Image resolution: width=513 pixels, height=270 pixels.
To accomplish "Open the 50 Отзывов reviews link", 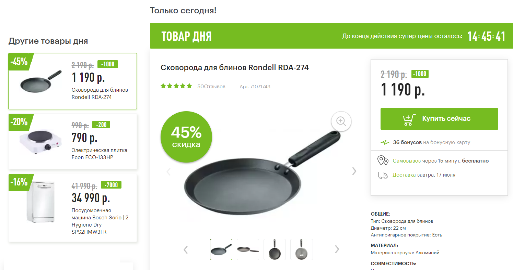I will pyautogui.click(x=211, y=87).
